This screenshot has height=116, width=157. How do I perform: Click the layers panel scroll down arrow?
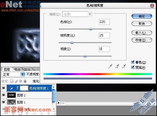(x=54, y=109)
